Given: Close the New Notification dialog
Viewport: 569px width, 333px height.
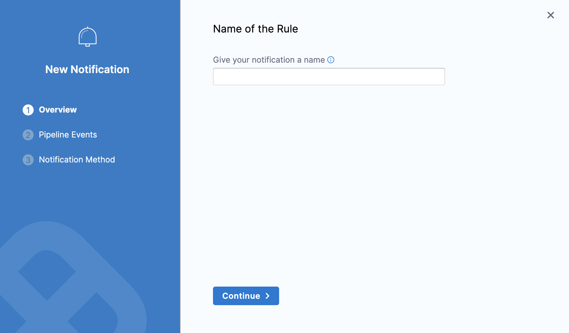Looking at the screenshot, I should click(550, 15).
